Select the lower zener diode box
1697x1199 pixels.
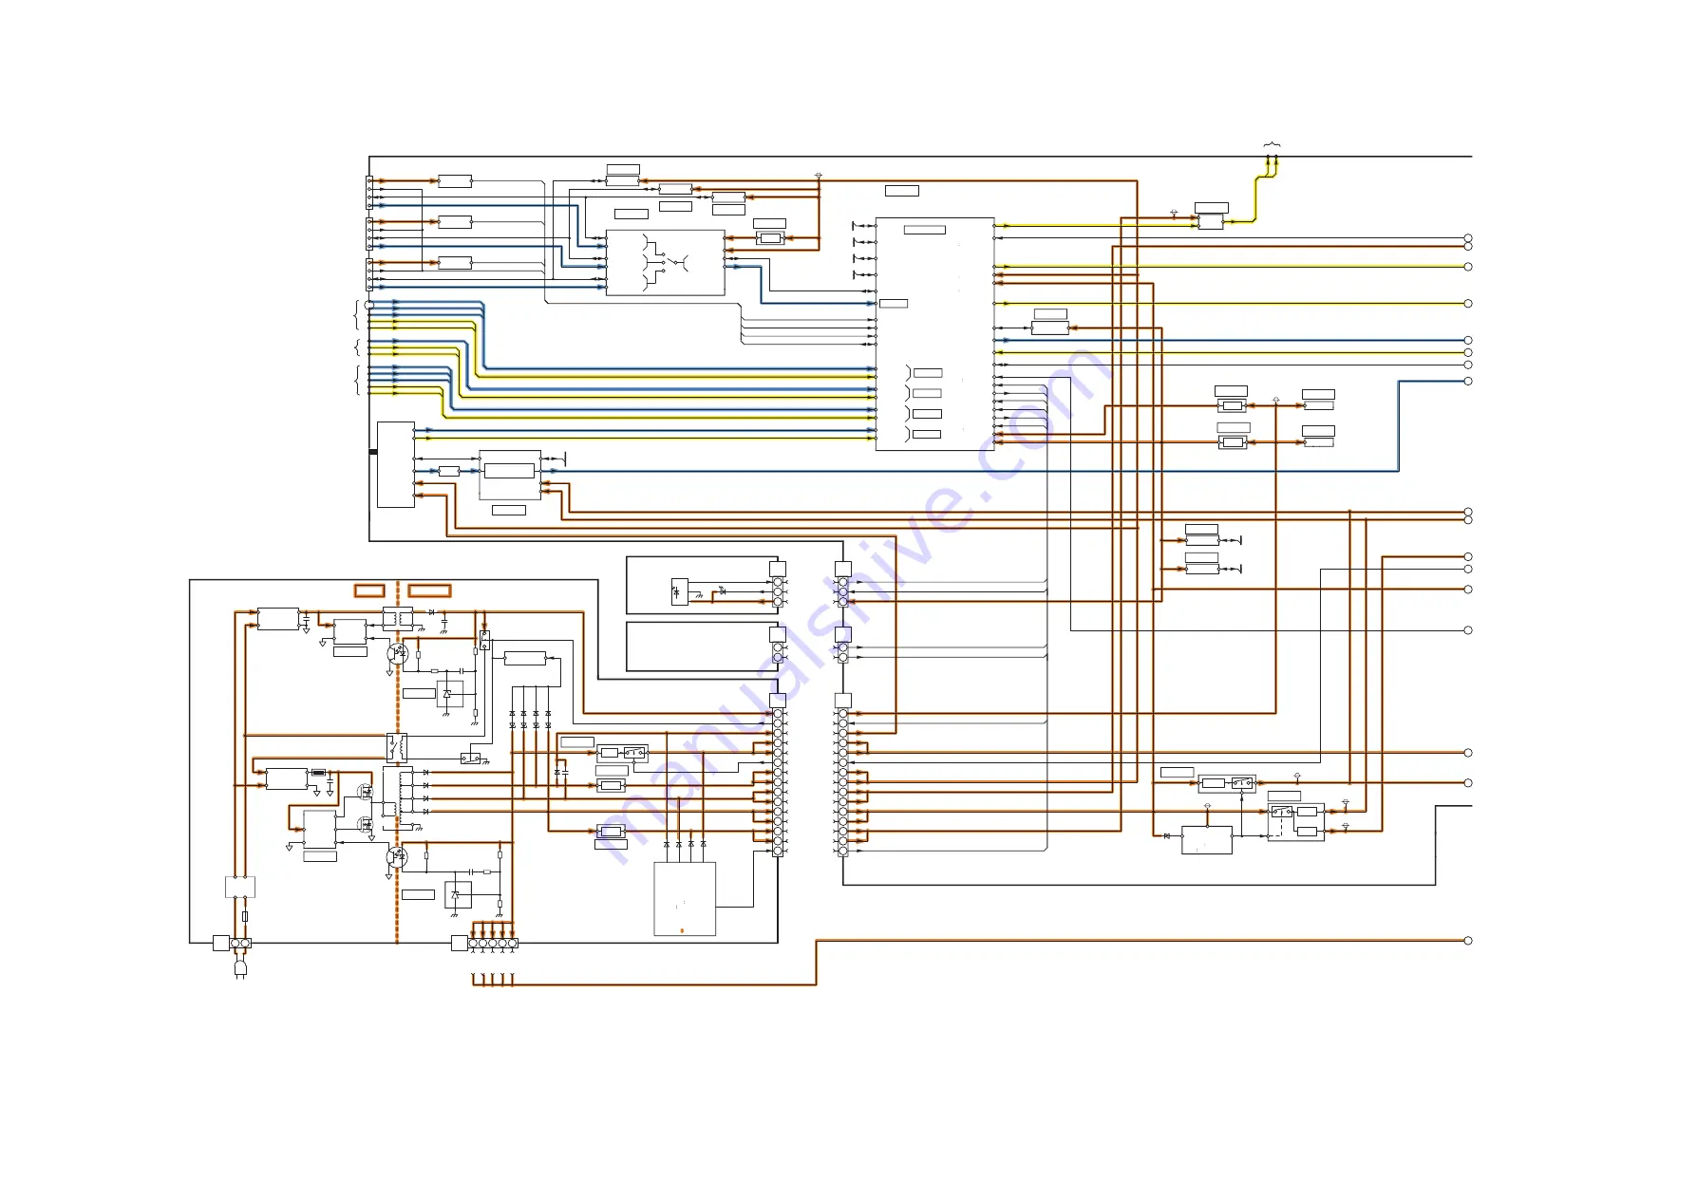[458, 894]
